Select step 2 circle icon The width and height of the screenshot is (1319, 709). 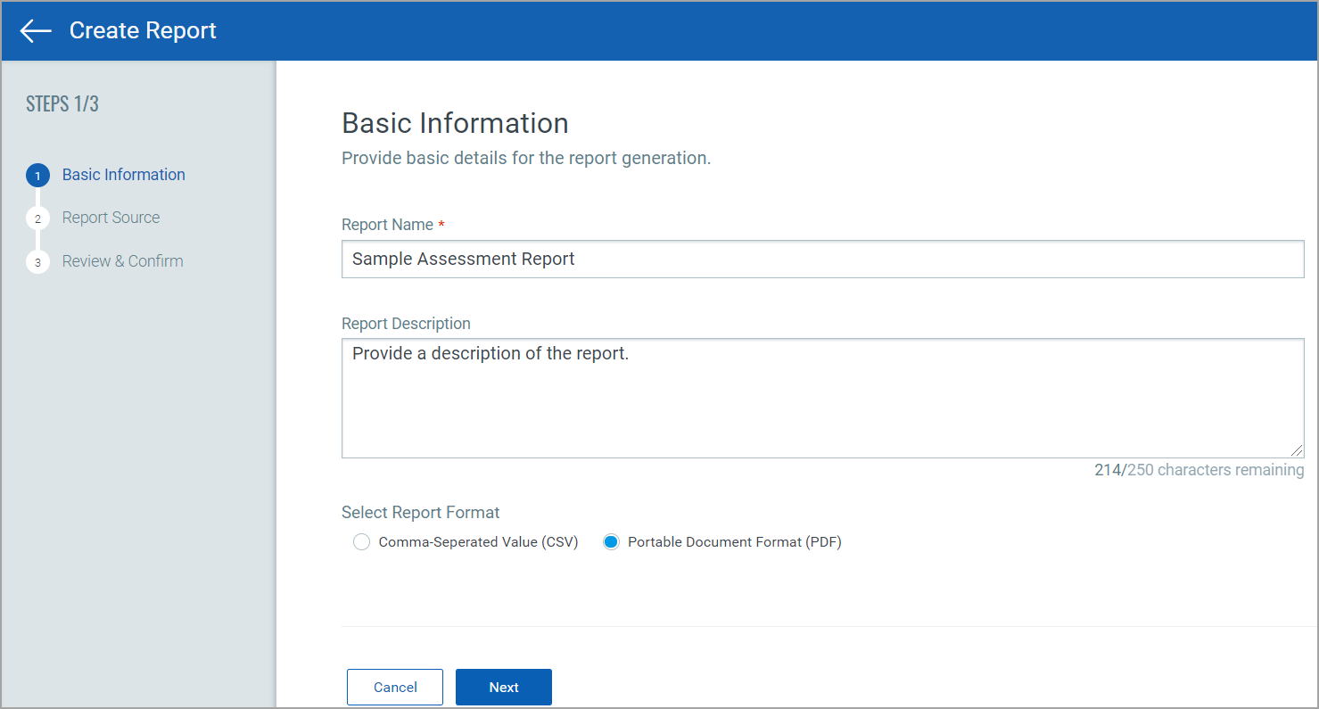pyautogui.click(x=37, y=218)
